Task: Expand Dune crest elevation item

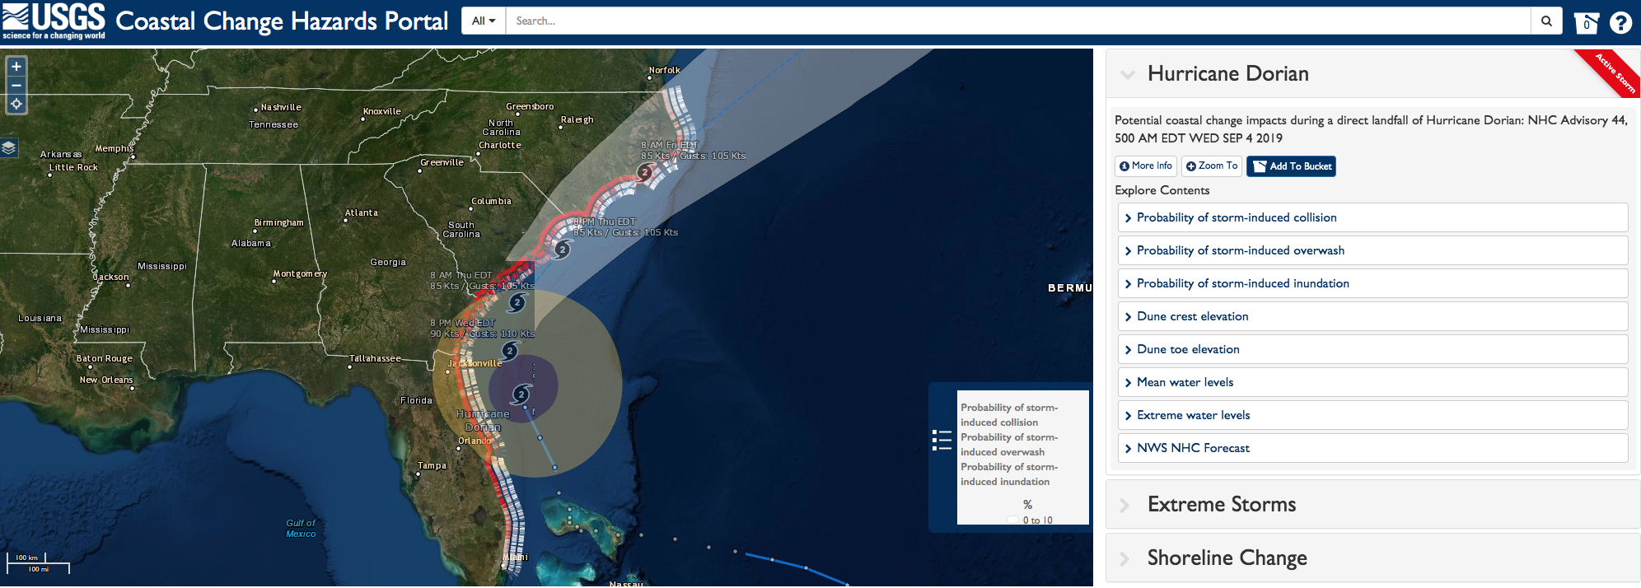Action: point(1192,316)
